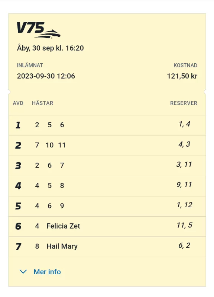Click the submitted date 2023-09-30 12:06
Image resolution: width=214 pixels, height=297 pixels.
click(46, 76)
